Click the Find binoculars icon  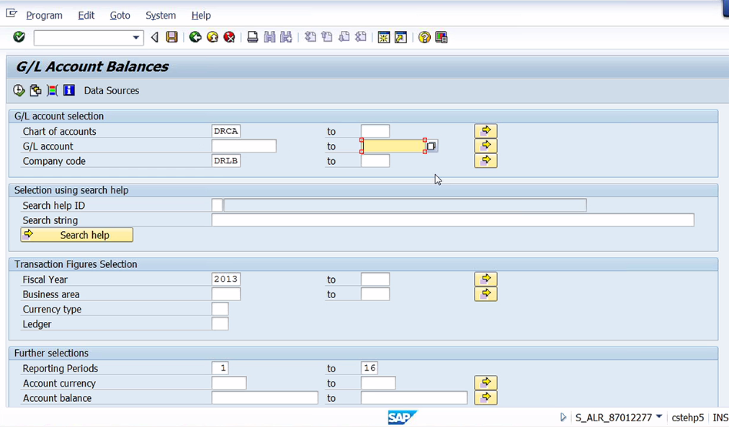(269, 37)
